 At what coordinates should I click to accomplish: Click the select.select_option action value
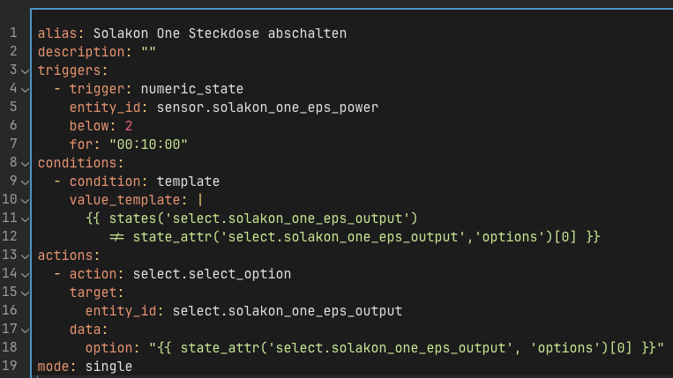click(212, 274)
